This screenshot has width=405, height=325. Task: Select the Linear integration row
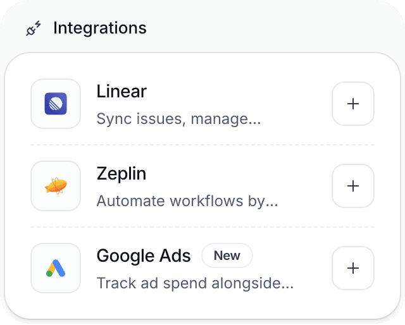click(202, 104)
